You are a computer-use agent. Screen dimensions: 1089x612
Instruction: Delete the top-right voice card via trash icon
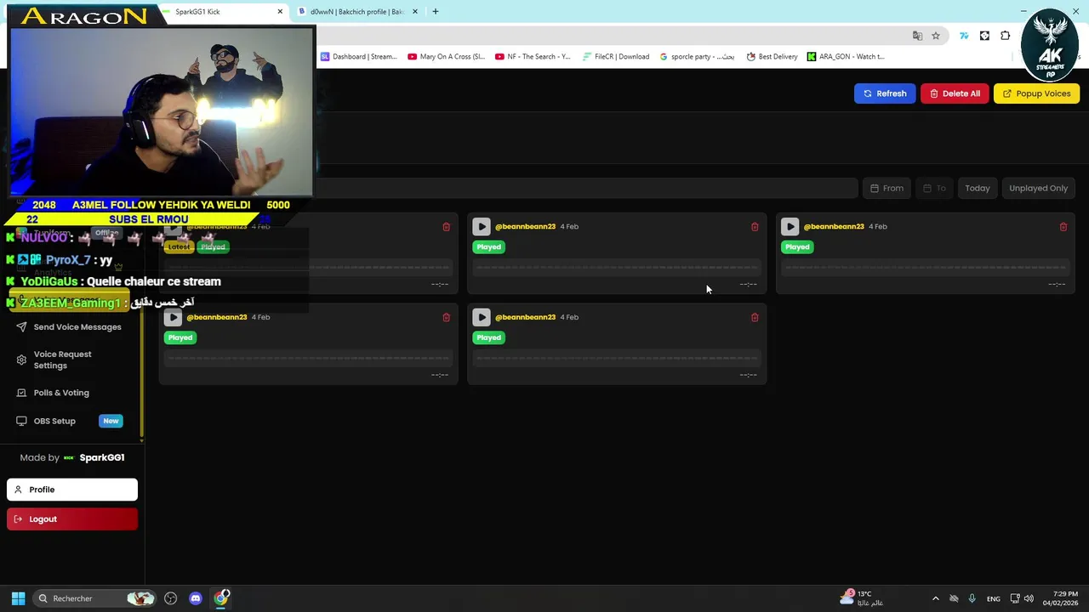pos(1063,227)
